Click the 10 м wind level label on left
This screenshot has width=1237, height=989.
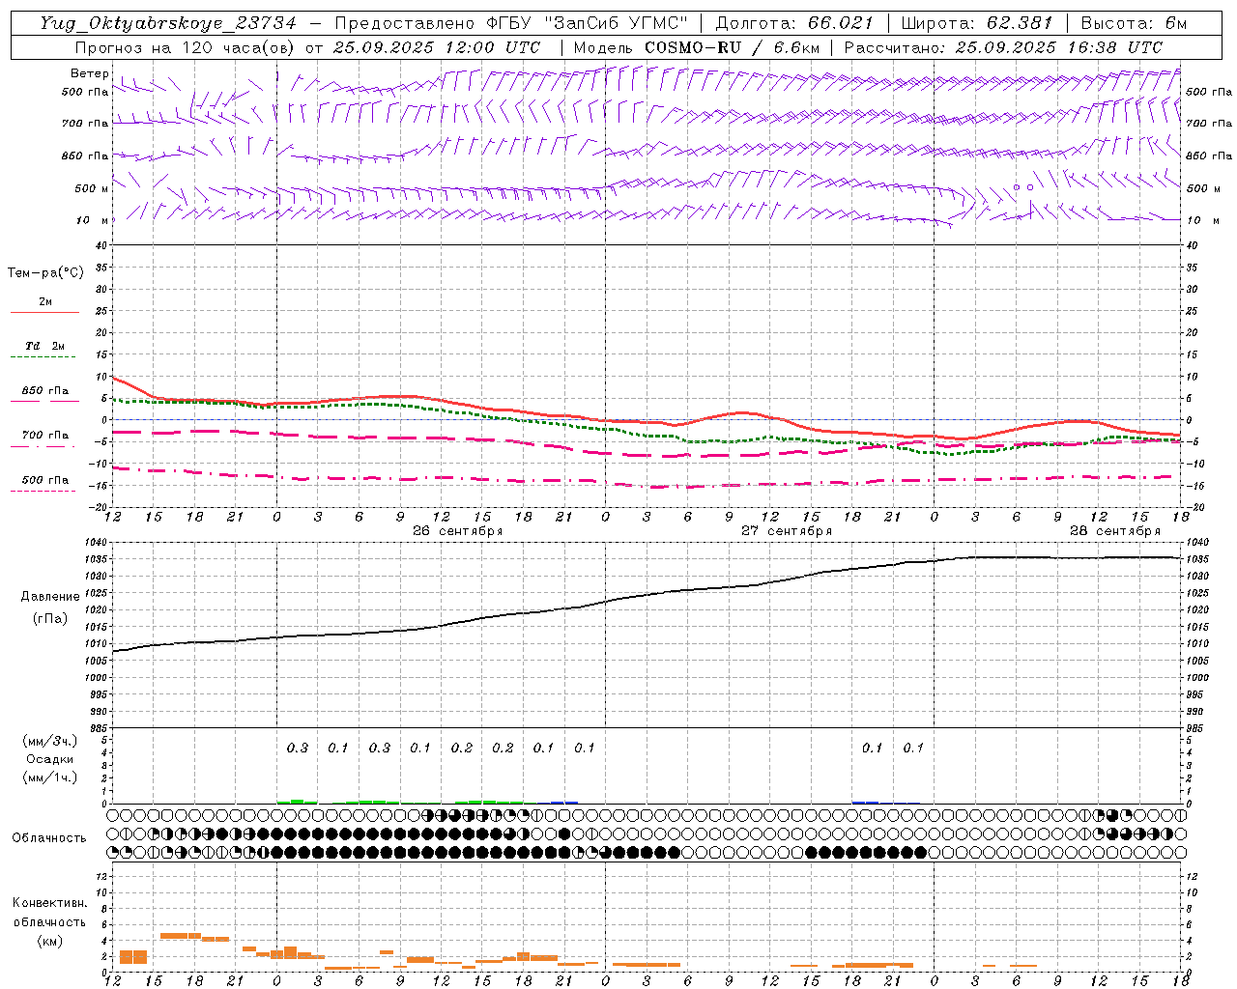coord(92,220)
